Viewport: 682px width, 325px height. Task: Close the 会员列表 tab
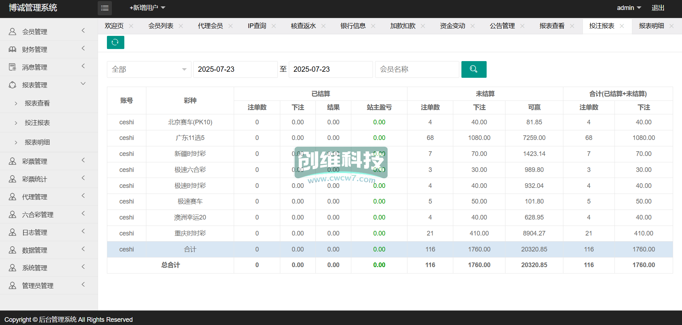(181, 26)
